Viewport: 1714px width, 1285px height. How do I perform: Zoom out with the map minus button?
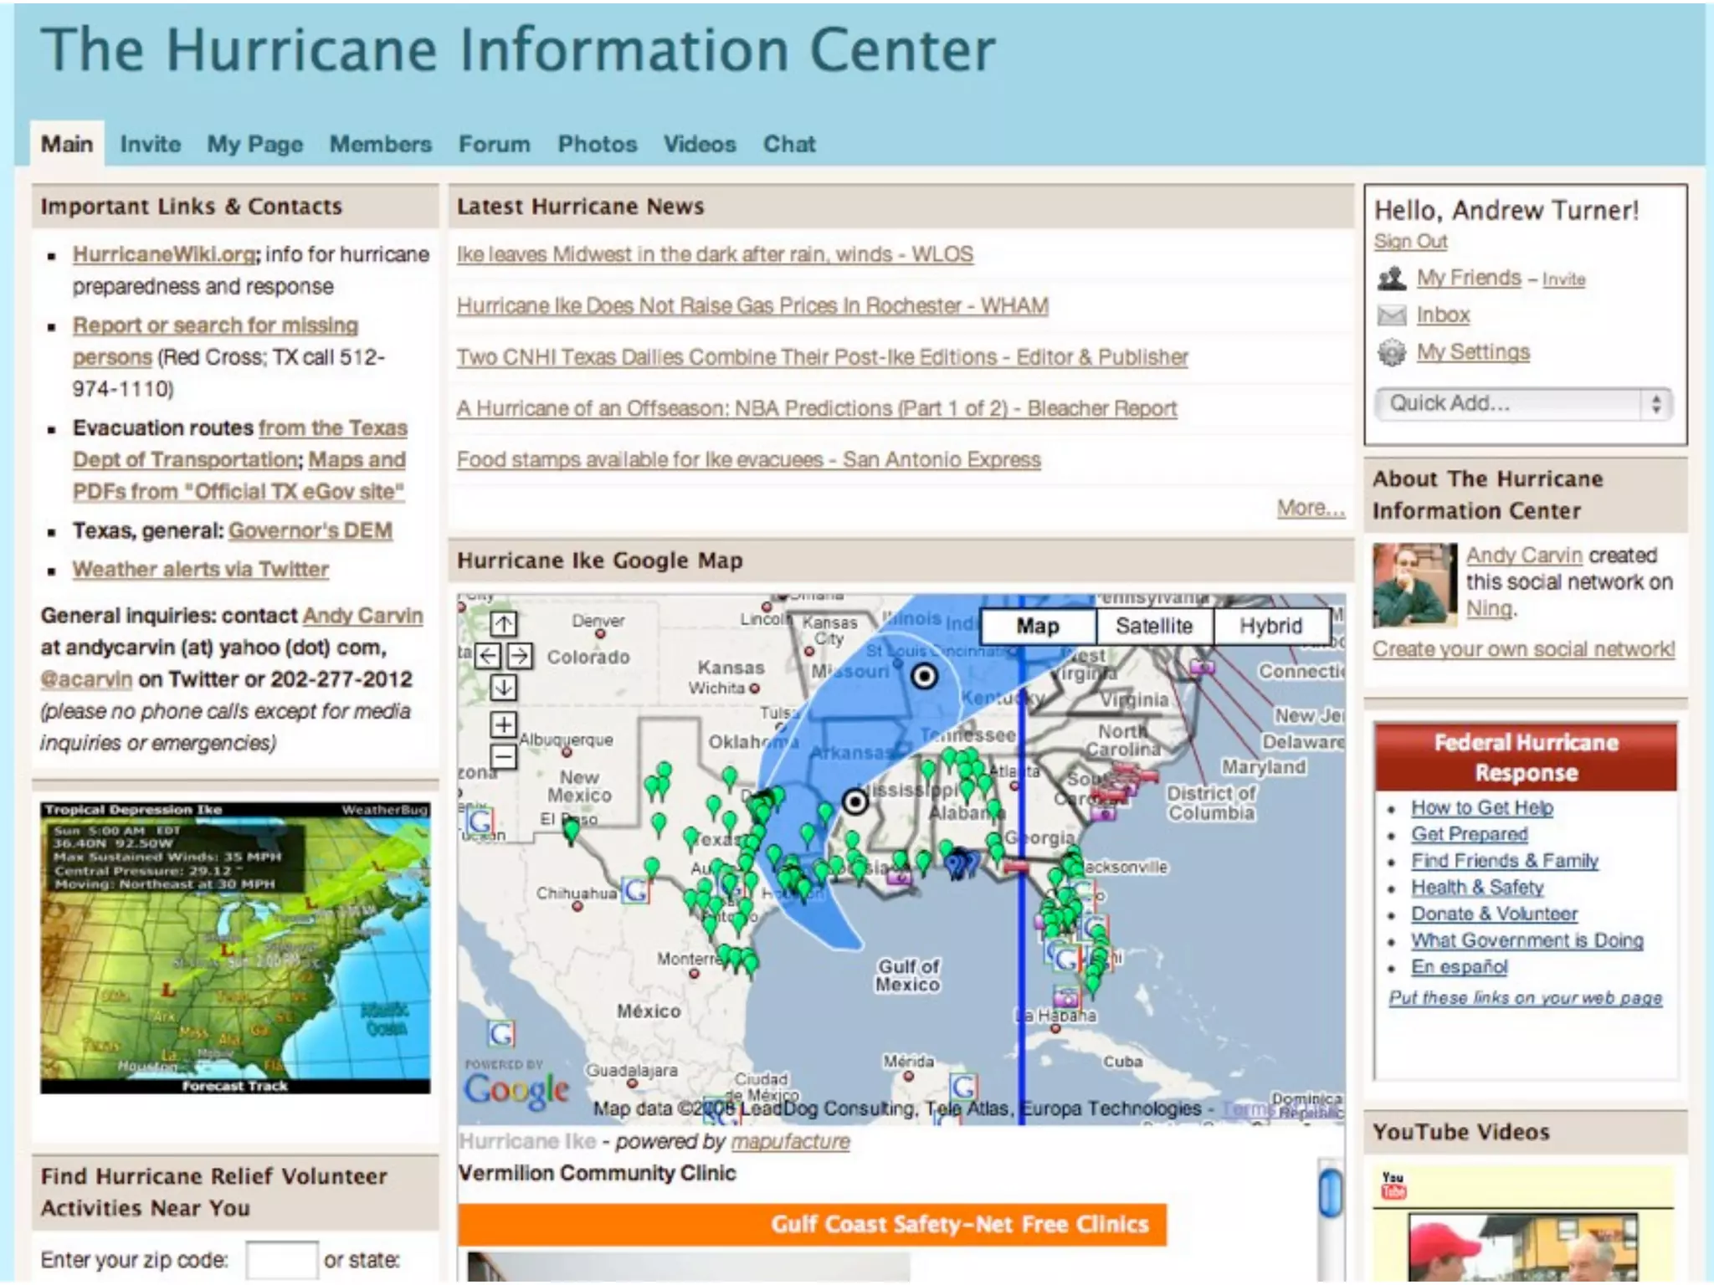(503, 757)
